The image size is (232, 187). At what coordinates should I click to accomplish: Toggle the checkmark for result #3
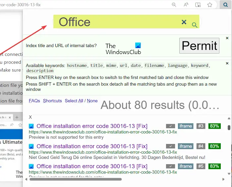(170, 126)
